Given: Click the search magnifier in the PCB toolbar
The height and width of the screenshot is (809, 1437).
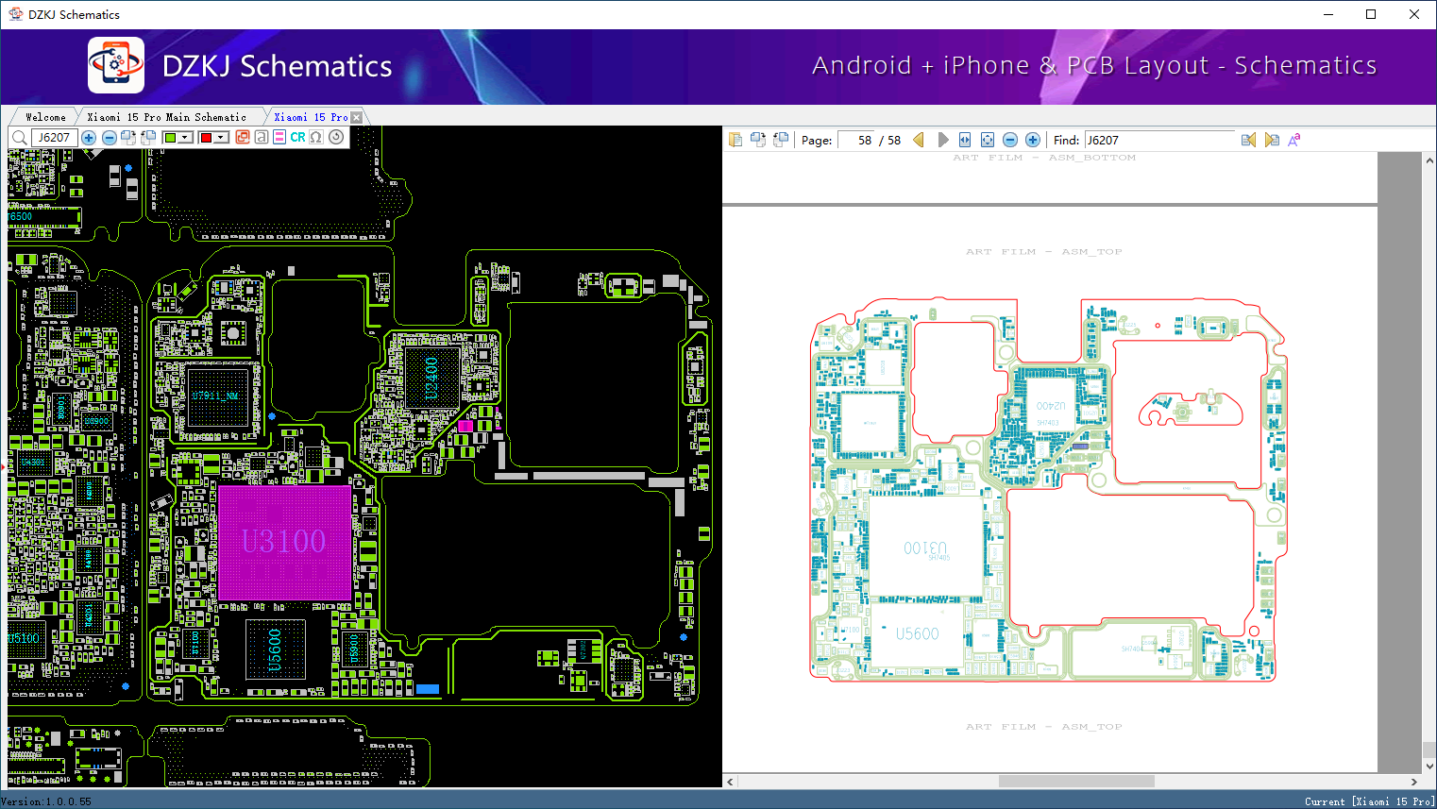Looking at the screenshot, I should pyautogui.click(x=19, y=138).
